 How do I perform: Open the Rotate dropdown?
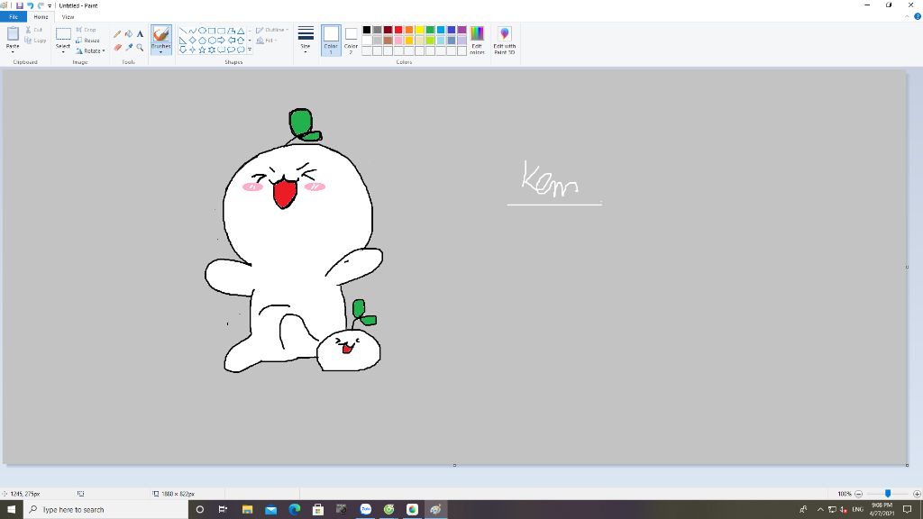click(x=91, y=50)
